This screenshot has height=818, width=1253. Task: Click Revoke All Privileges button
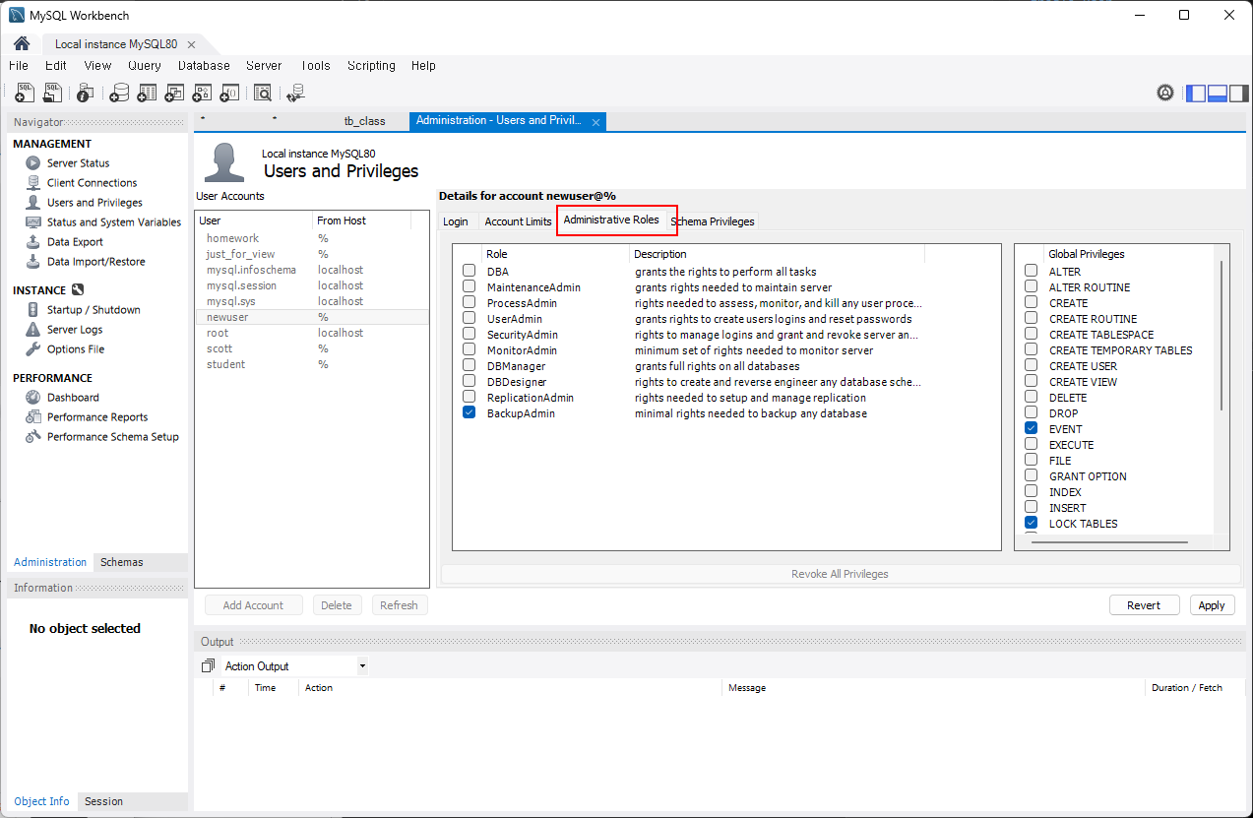tap(840, 574)
